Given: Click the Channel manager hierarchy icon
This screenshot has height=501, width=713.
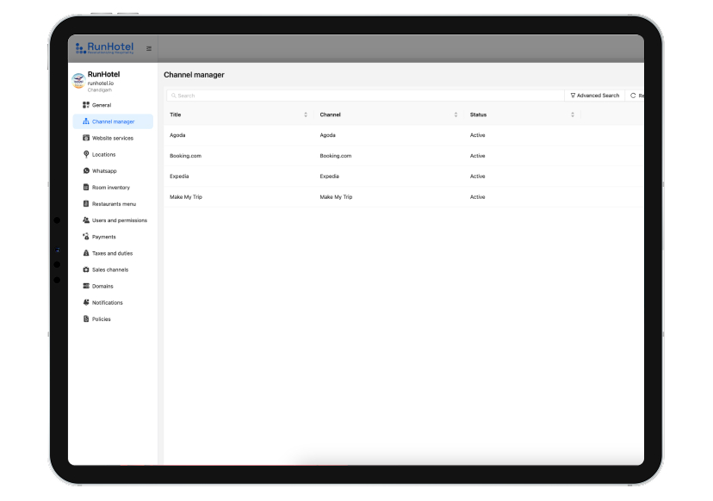Looking at the screenshot, I should pos(86,121).
